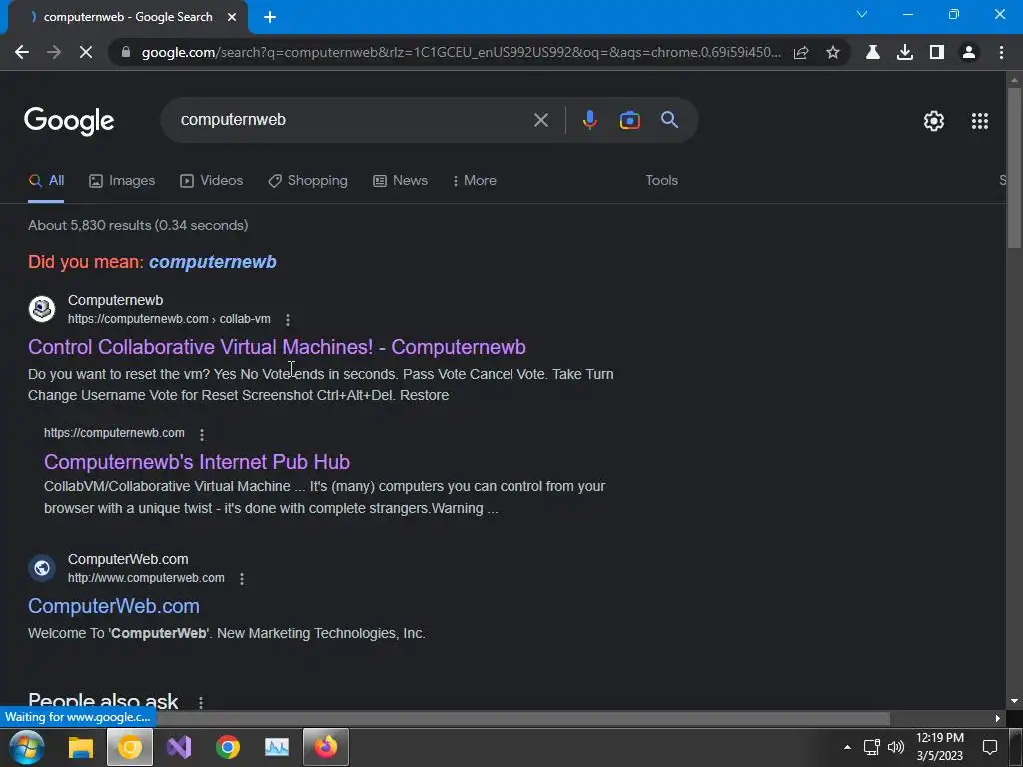
Task: Share this page via share icon
Action: click(x=801, y=52)
